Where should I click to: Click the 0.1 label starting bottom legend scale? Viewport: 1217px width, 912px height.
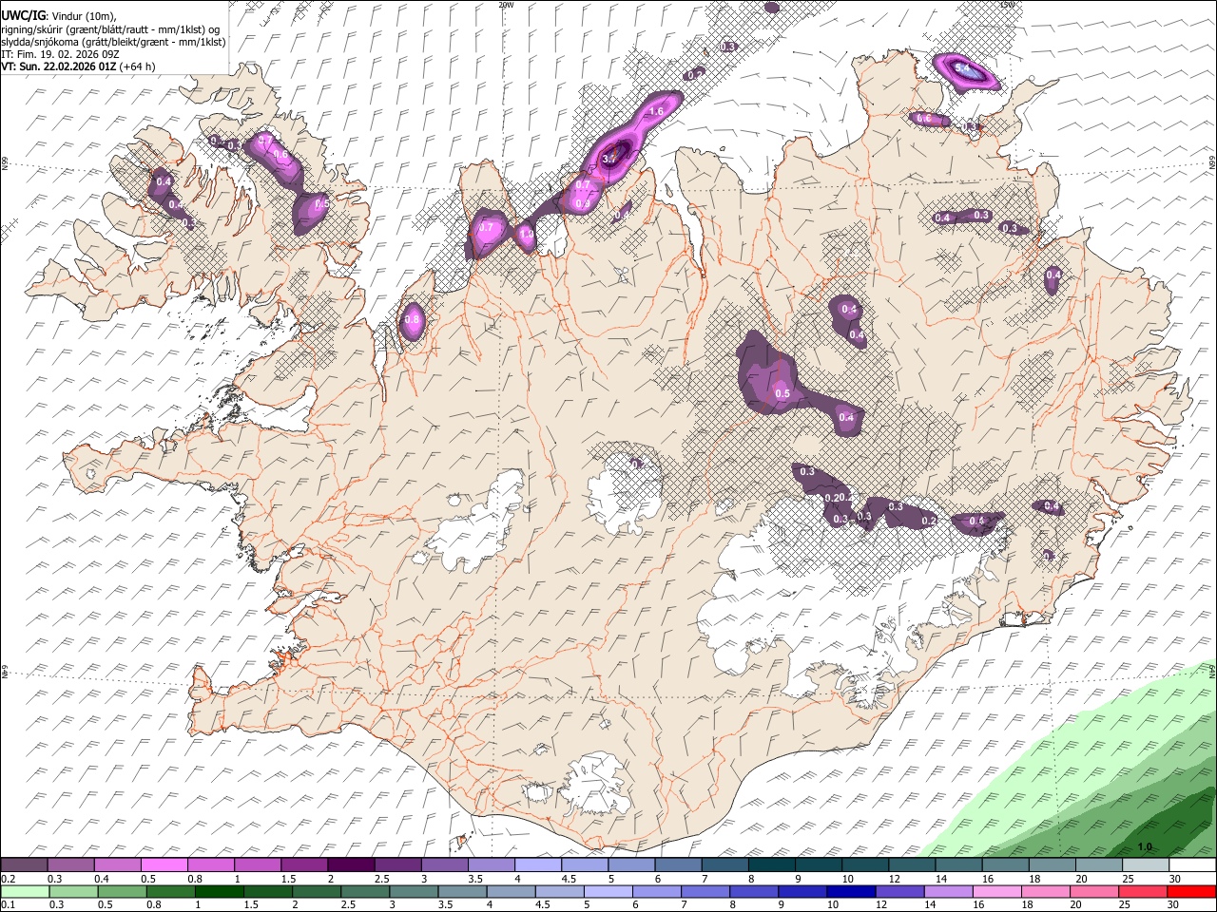(x=8, y=905)
